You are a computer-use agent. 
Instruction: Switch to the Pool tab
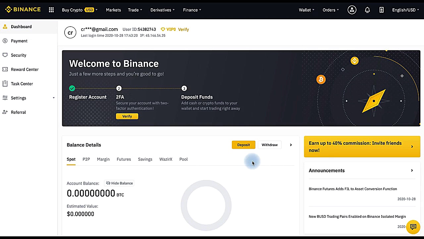tap(184, 159)
